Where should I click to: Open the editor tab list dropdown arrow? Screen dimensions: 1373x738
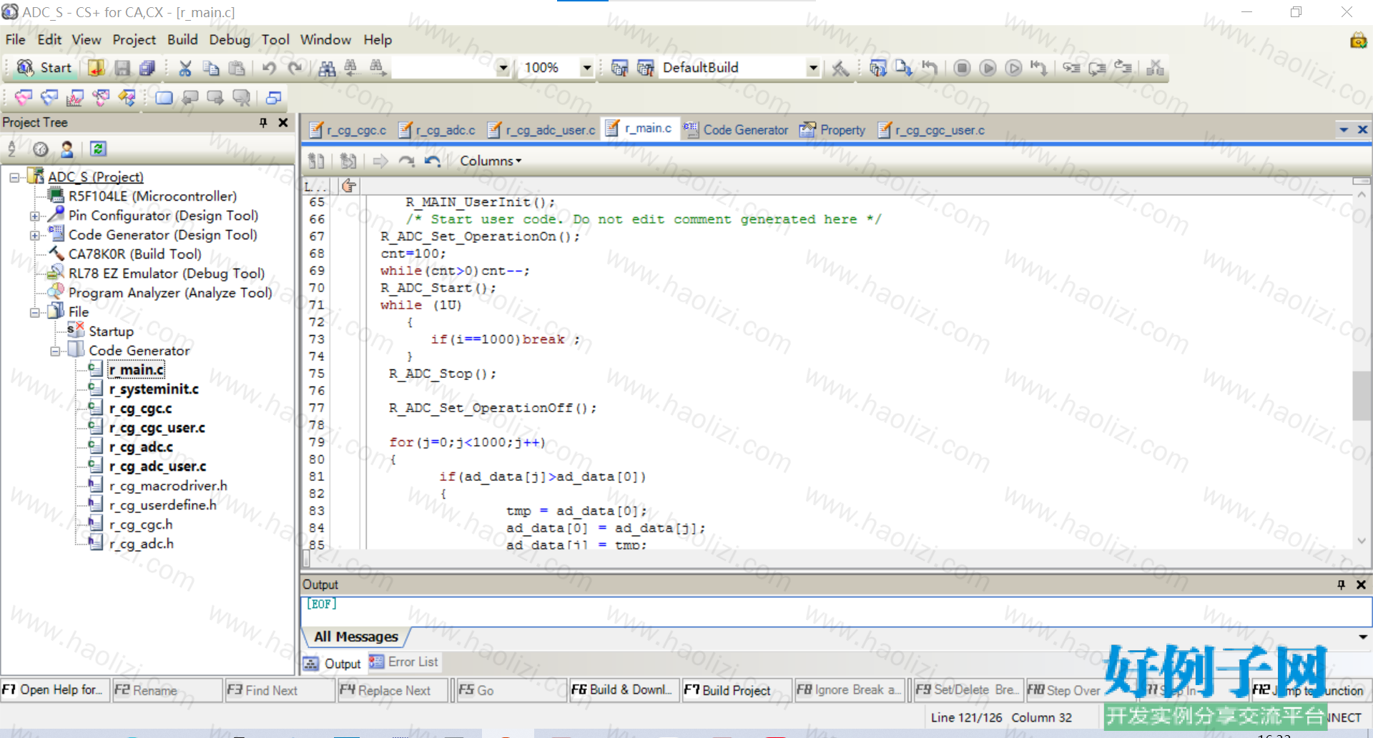click(x=1344, y=130)
